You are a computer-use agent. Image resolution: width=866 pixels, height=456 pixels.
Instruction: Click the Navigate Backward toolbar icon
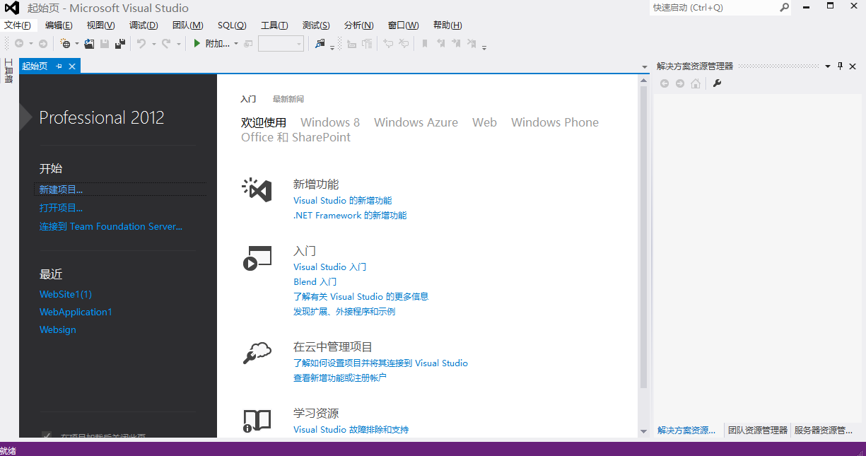point(21,43)
